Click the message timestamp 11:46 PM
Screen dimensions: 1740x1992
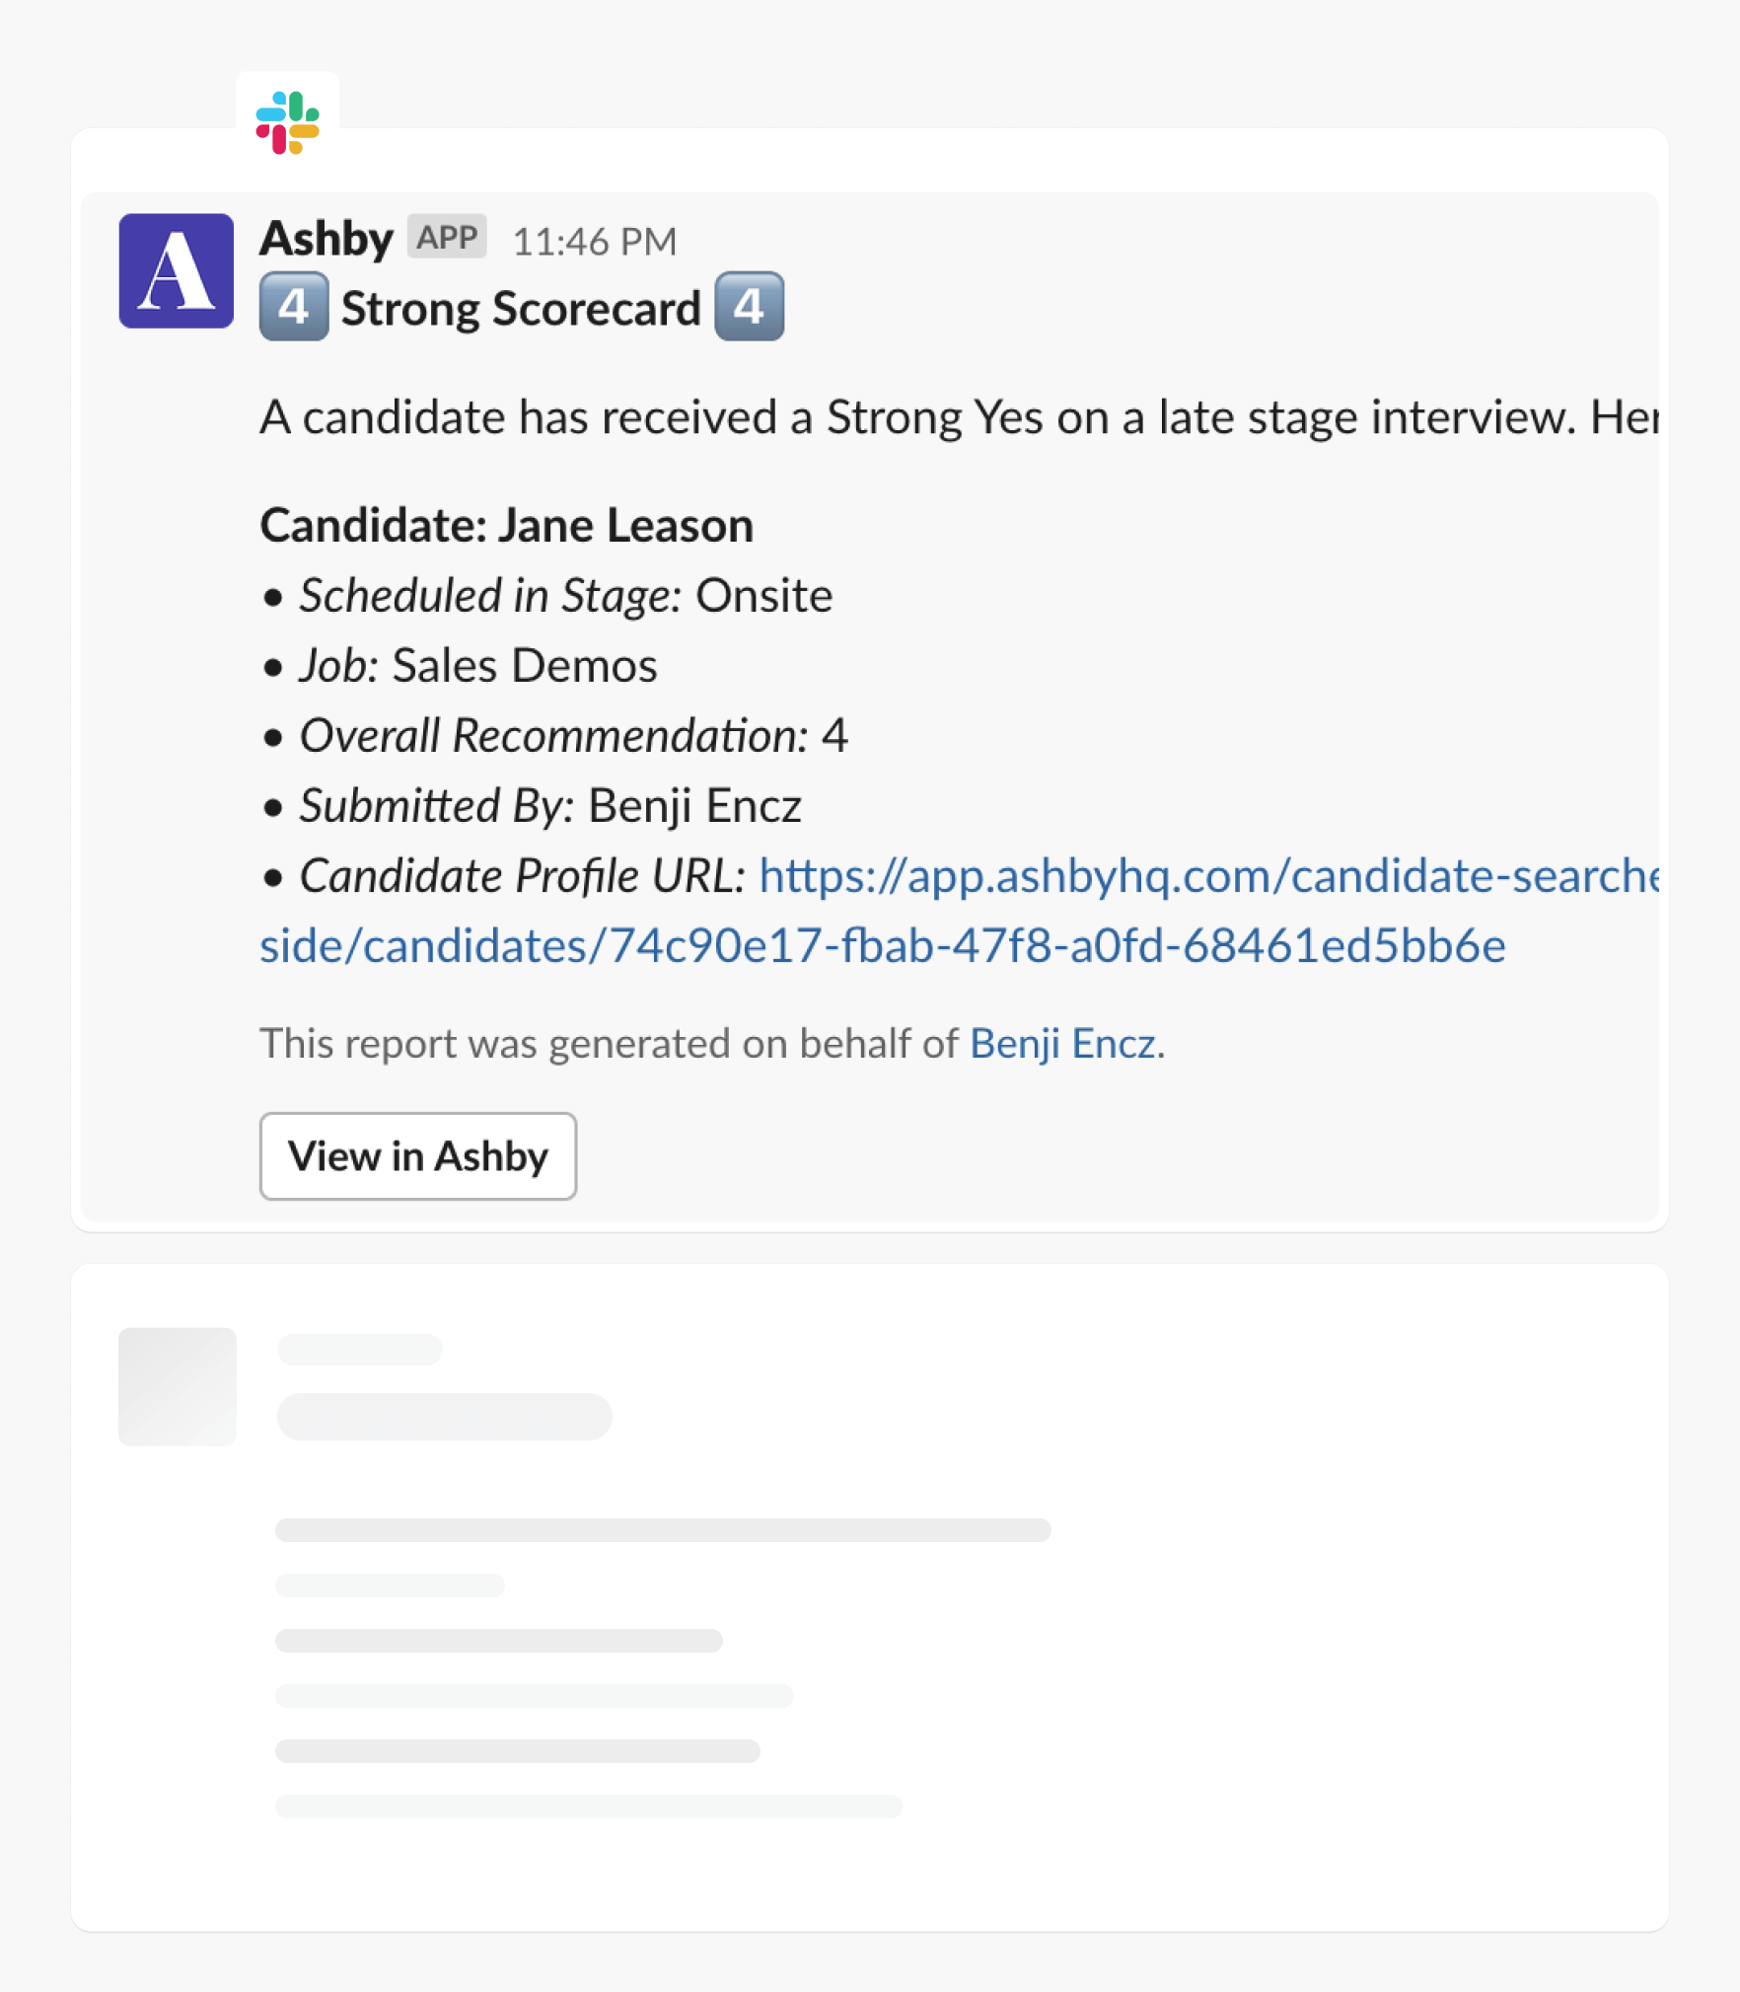(x=595, y=240)
